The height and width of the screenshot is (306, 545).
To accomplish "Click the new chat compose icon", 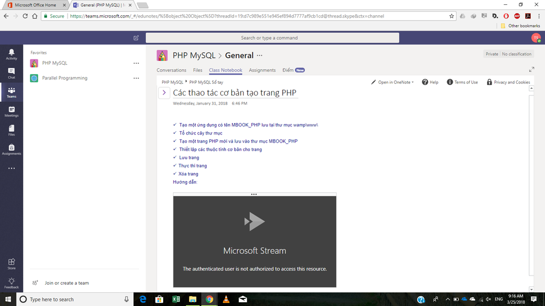I will click(x=136, y=38).
